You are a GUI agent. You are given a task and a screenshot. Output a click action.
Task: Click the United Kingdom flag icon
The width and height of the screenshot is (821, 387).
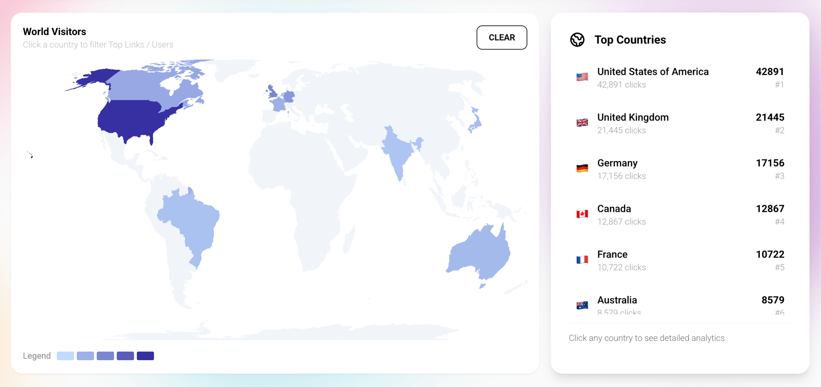coord(582,123)
